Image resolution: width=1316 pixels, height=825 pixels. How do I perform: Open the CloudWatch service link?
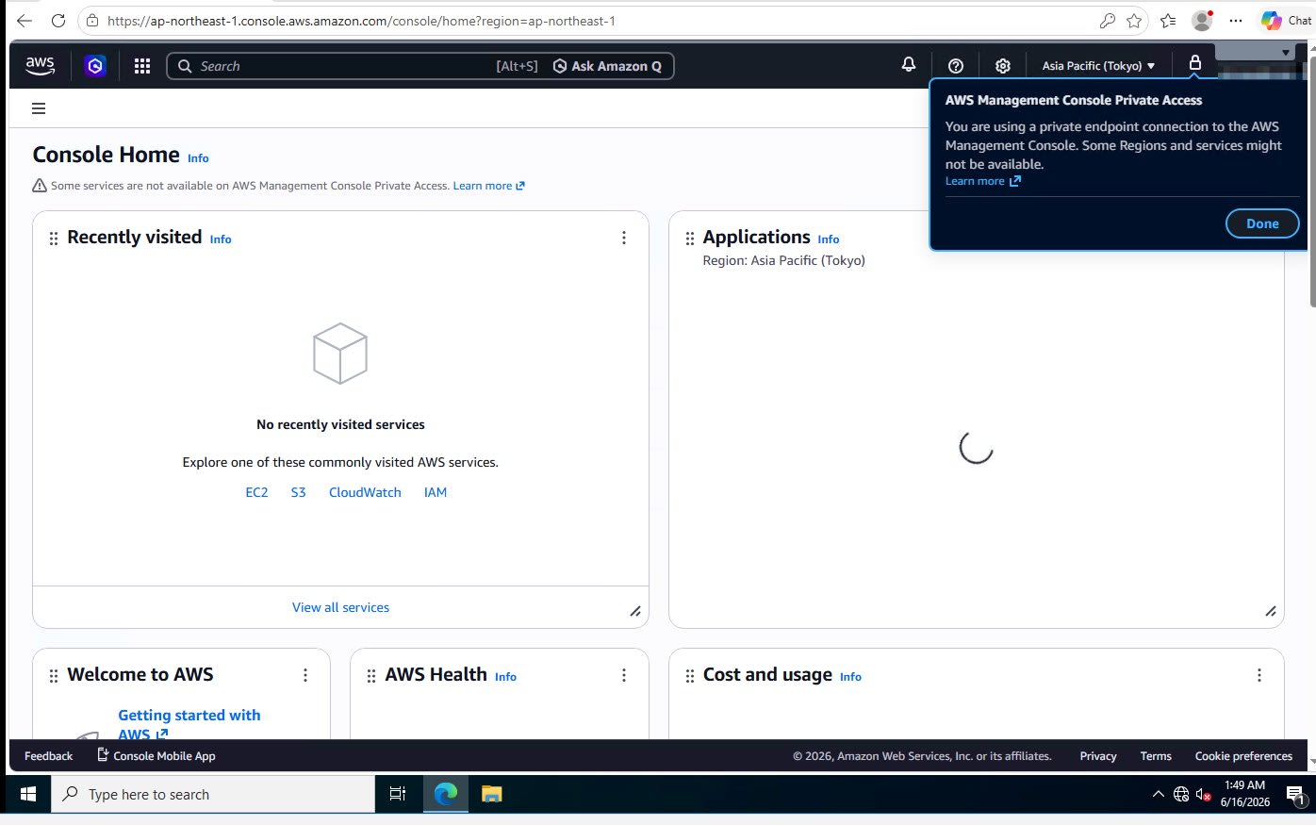(365, 492)
